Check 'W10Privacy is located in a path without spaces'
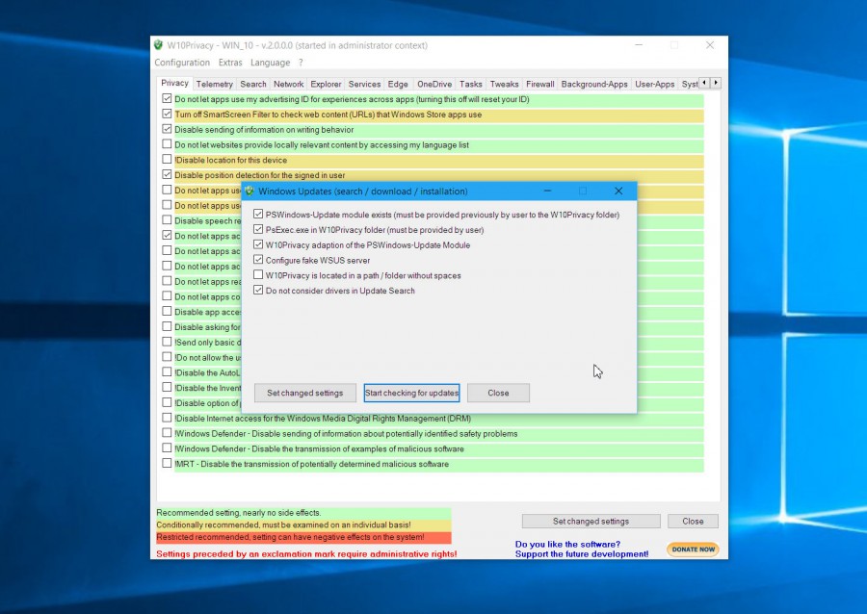Image resolution: width=867 pixels, height=614 pixels. tap(258, 275)
